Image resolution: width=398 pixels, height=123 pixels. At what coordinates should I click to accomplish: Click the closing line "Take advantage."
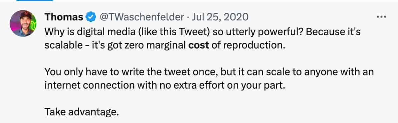click(x=82, y=112)
